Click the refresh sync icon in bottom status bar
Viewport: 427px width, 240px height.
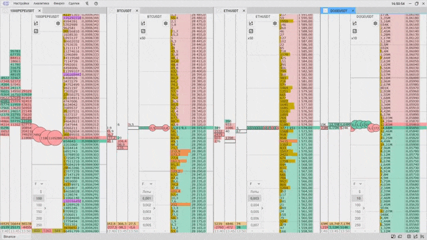click(400, 237)
